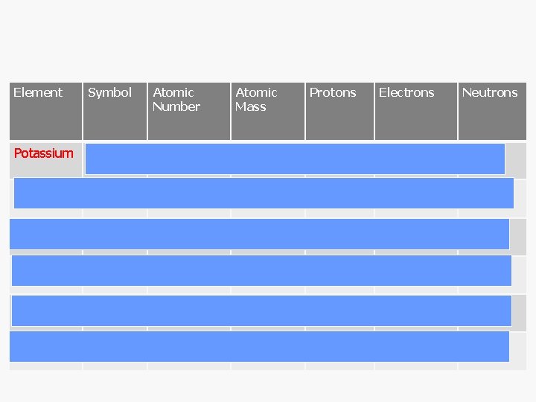The image size is (536, 402).
Task: Select the fourth blue cover bar from top
Action: pos(261,270)
